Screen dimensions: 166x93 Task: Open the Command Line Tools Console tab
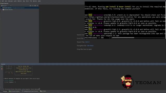pyautogui.click(x=30, y=91)
